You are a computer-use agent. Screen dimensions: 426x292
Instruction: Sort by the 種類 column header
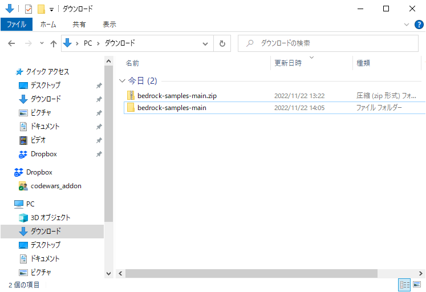click(x=363, y=63)
